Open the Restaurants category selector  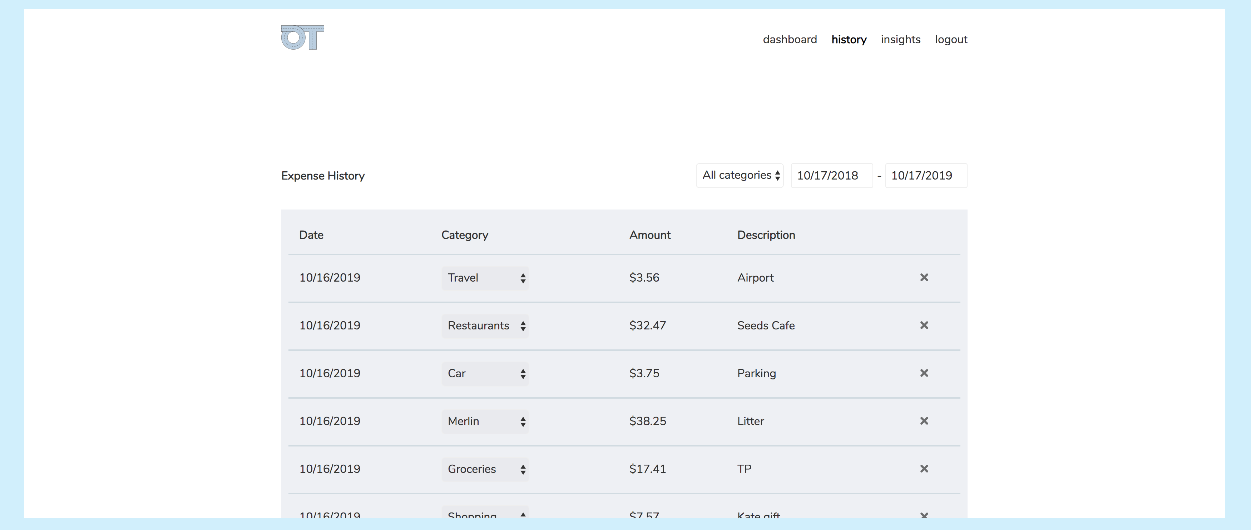coord(485,326)
